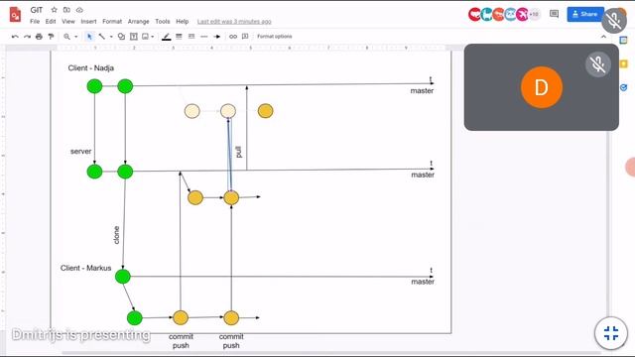Add a comment using toolbar icon
Image resolution: width=635 pixels, height=357 pixels.
tap(245, 37)
